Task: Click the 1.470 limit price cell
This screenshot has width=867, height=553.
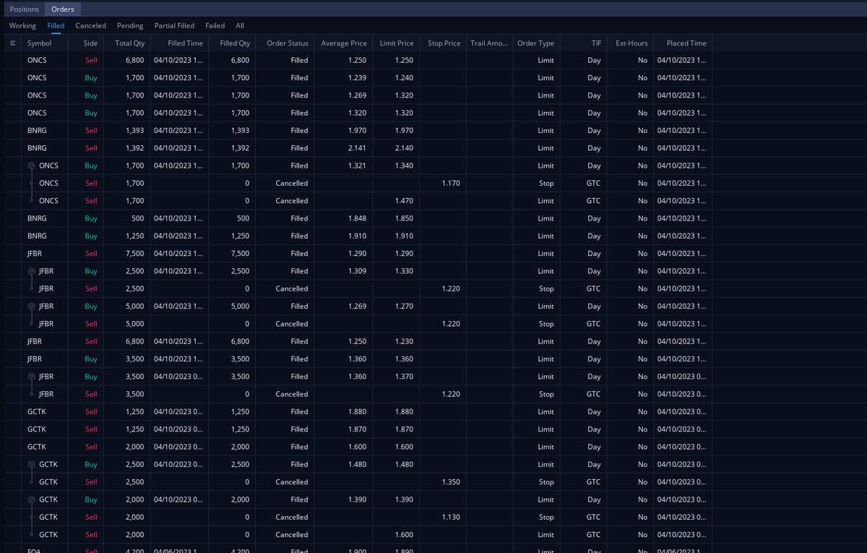Action: click(x=405, y=201)
